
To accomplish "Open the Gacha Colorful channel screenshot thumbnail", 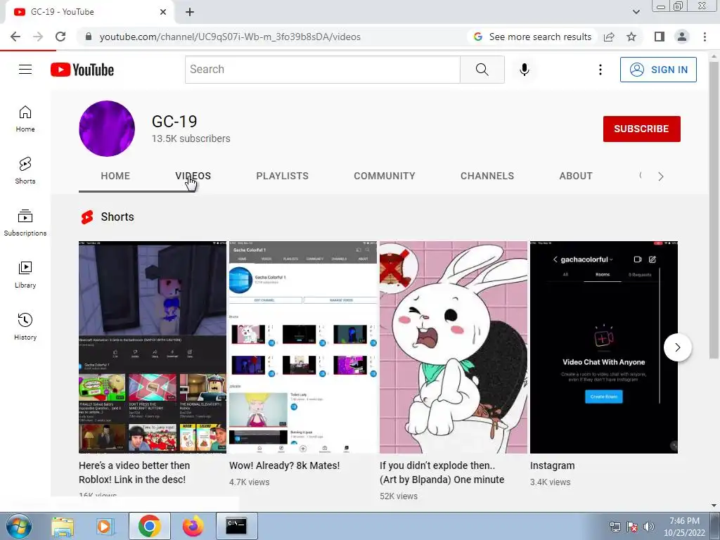I will (x=303, y=347).
